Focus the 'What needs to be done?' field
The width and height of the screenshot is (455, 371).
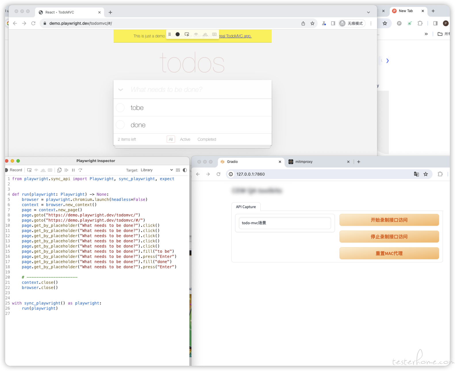click(x=193, y=90)
